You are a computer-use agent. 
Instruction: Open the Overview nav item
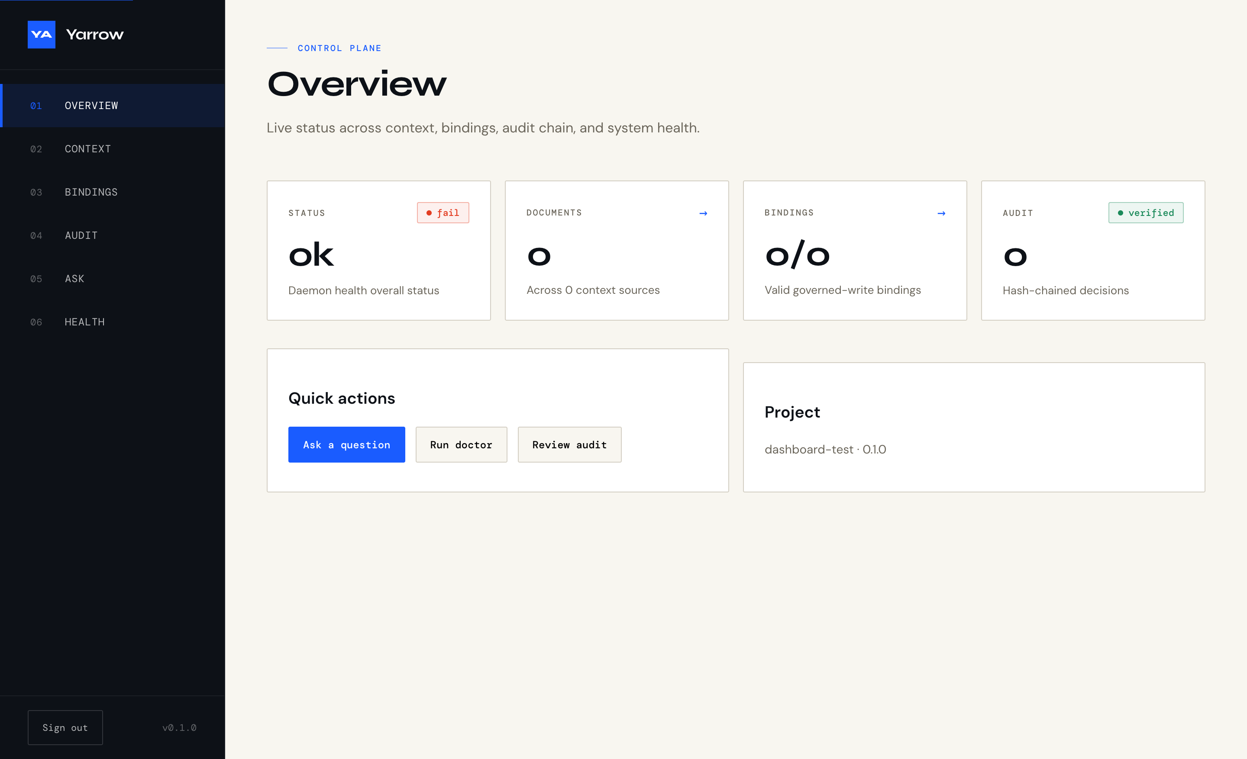112,106
